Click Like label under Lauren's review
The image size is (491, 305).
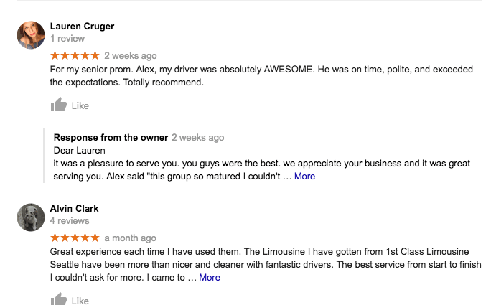tap(80, 106)
